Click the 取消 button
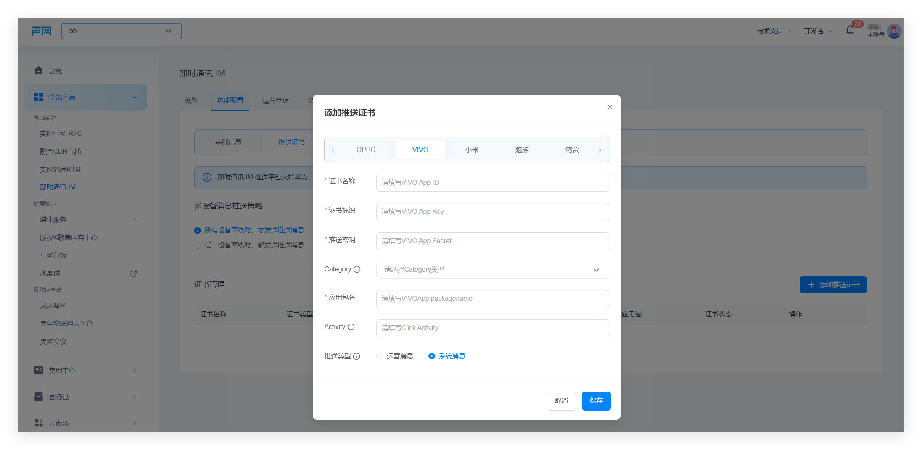Image resolution: width=922 pixels, height=450 pixels. (x=561, y=401)
